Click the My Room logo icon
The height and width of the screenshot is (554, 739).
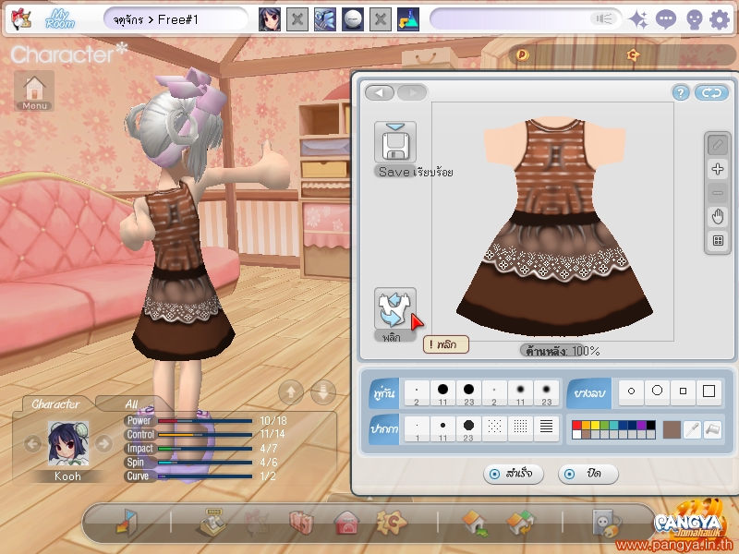[60, 19]
